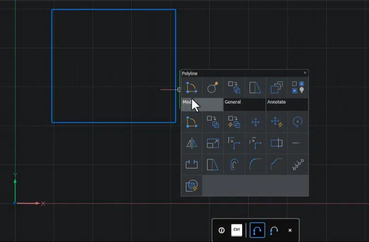Screen dimensions: 369x242
Task: Enable the highlighted blue arc option
Action: (x=257, y=230)
